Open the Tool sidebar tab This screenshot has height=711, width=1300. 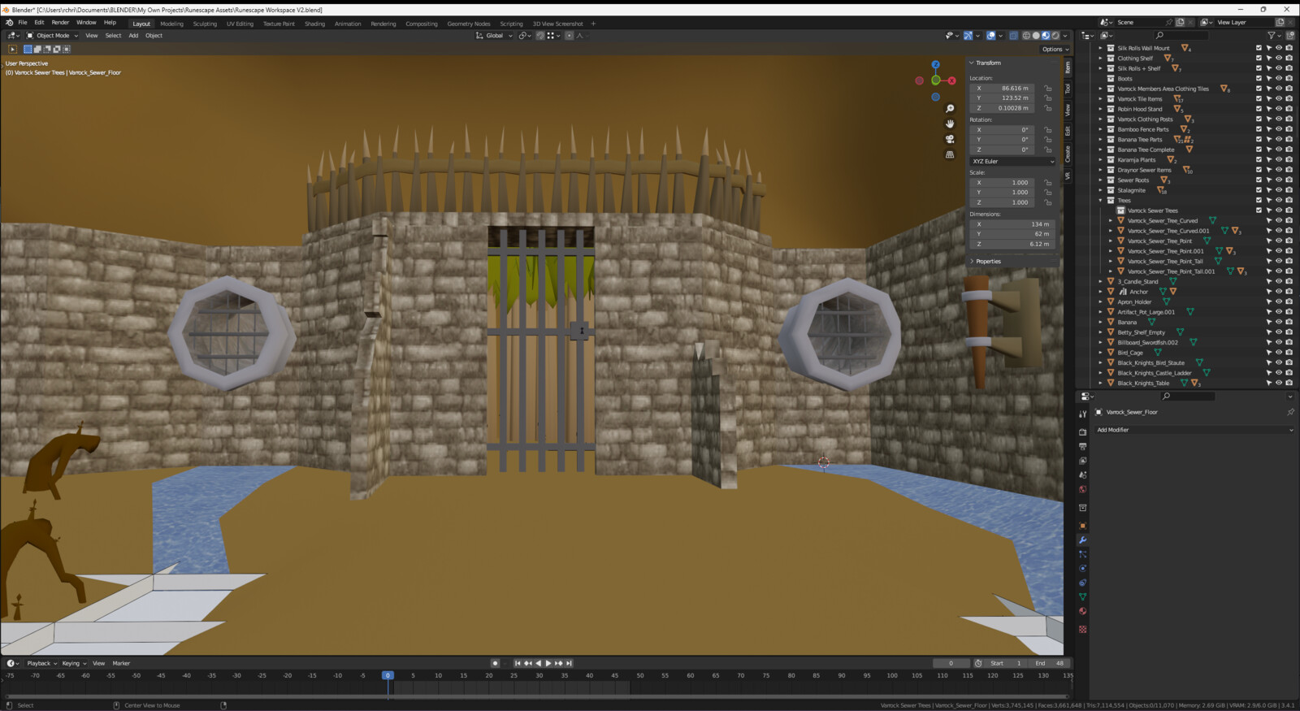pos(1068,88)
